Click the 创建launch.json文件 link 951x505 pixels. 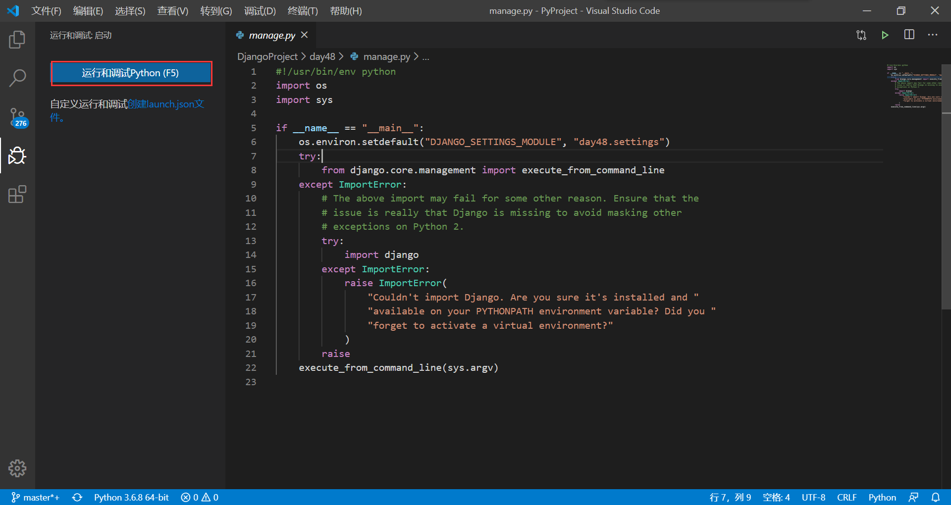click(x=165, y=104)
